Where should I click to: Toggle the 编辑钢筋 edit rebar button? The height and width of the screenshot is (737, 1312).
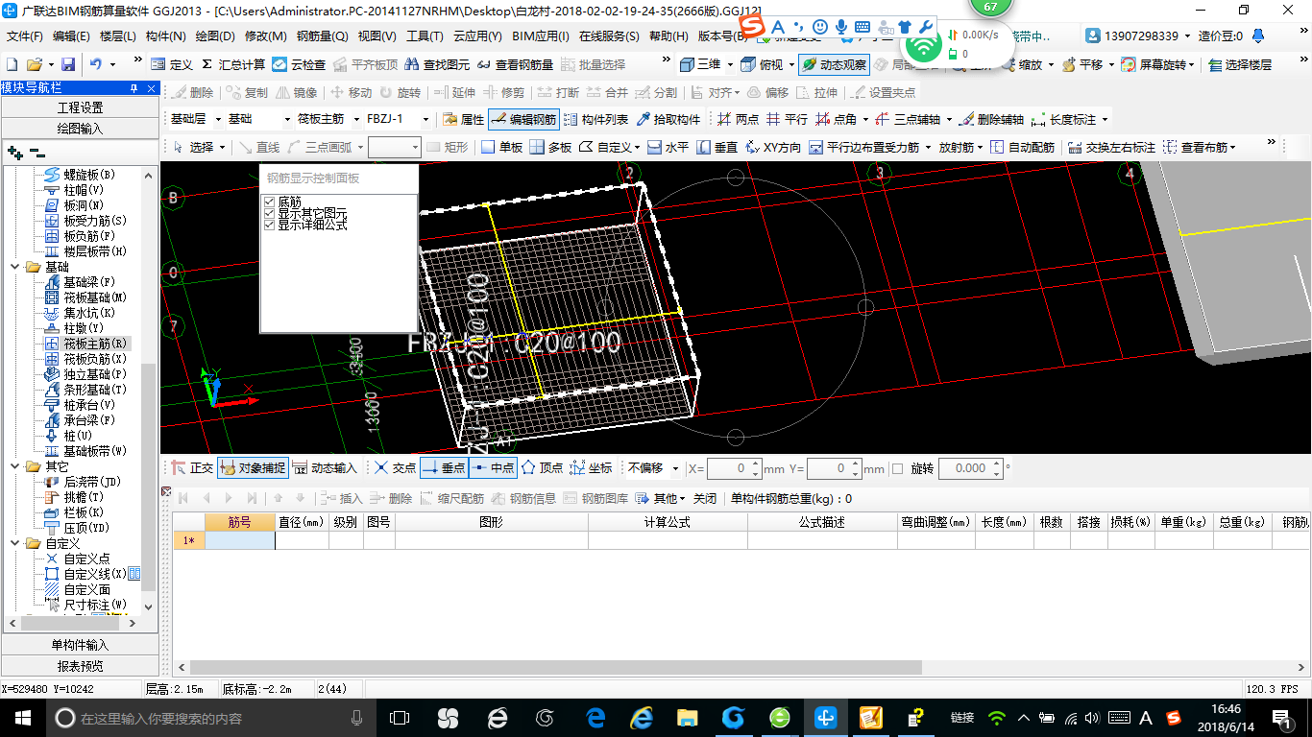click(523, 120)
